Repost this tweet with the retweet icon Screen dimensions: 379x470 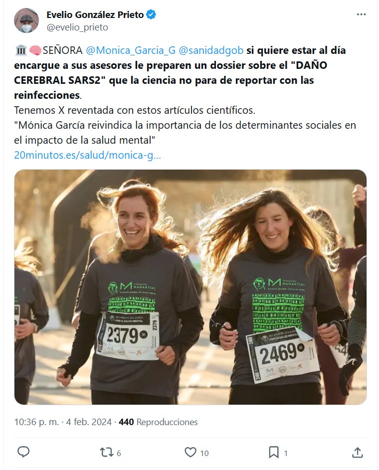106,453
